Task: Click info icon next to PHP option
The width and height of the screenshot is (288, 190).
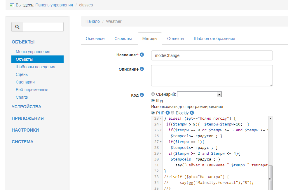Action: tap(167, 113)
